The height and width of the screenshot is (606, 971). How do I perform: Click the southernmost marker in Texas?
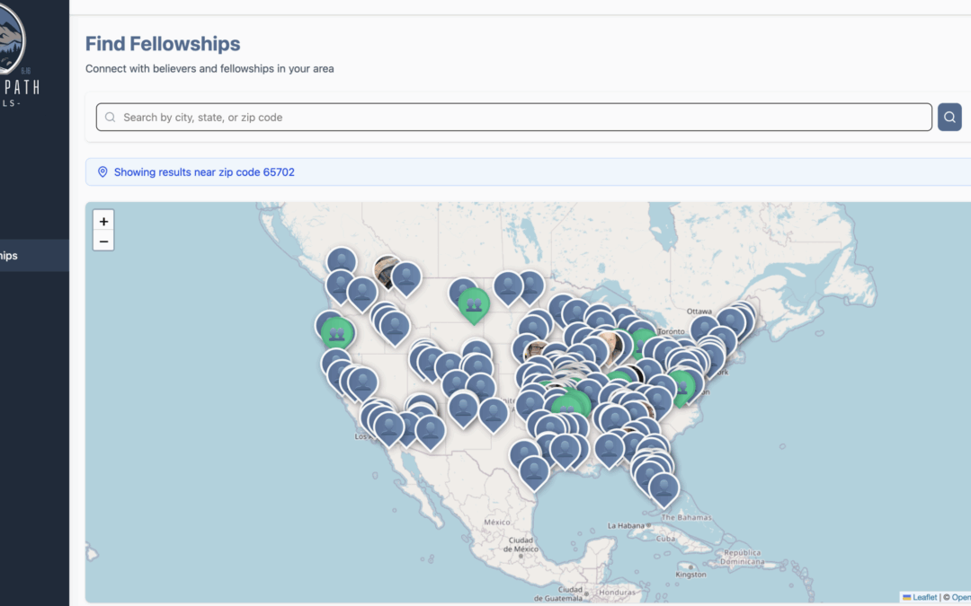tap(534, 470)
